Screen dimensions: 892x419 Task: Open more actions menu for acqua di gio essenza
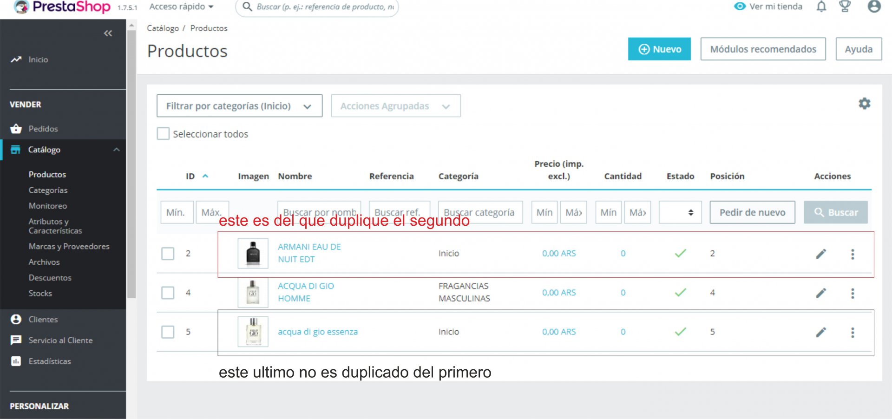[853, 333]
